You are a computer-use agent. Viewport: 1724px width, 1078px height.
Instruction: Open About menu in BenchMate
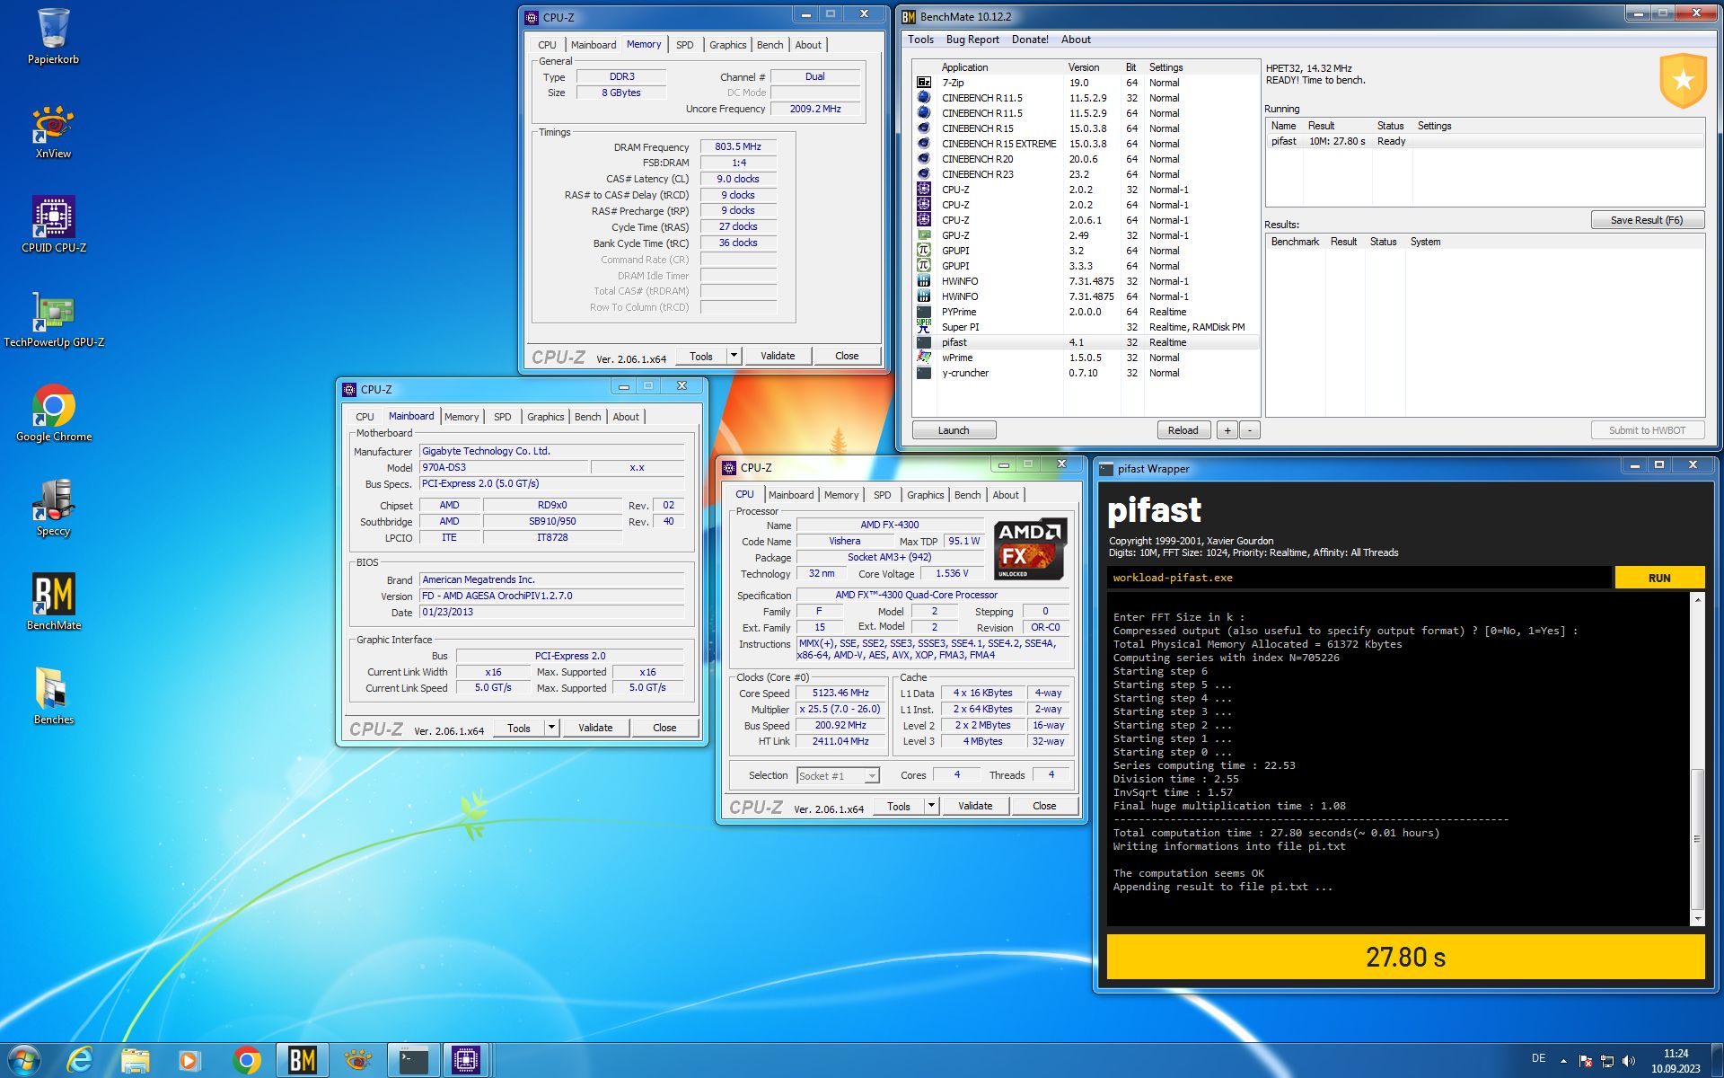point(1076,40)
